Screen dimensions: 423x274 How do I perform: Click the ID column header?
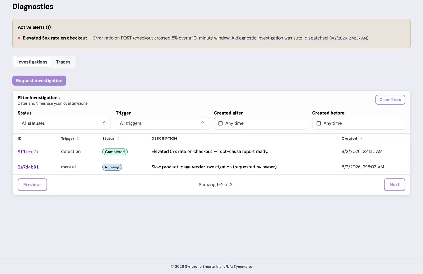(x=20, y=139)
